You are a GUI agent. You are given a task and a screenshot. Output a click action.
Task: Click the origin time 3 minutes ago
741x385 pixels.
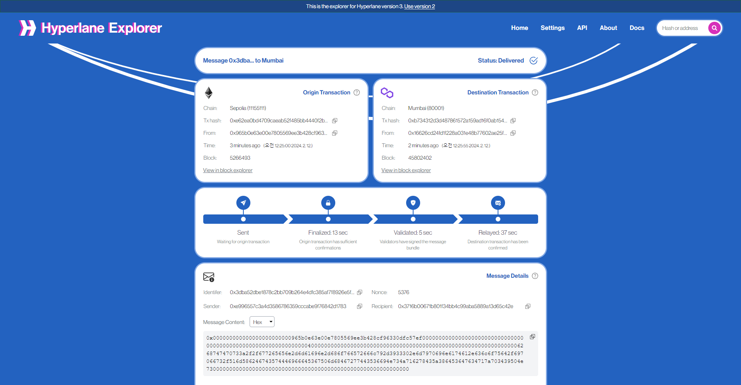click(x=245, y=145)
